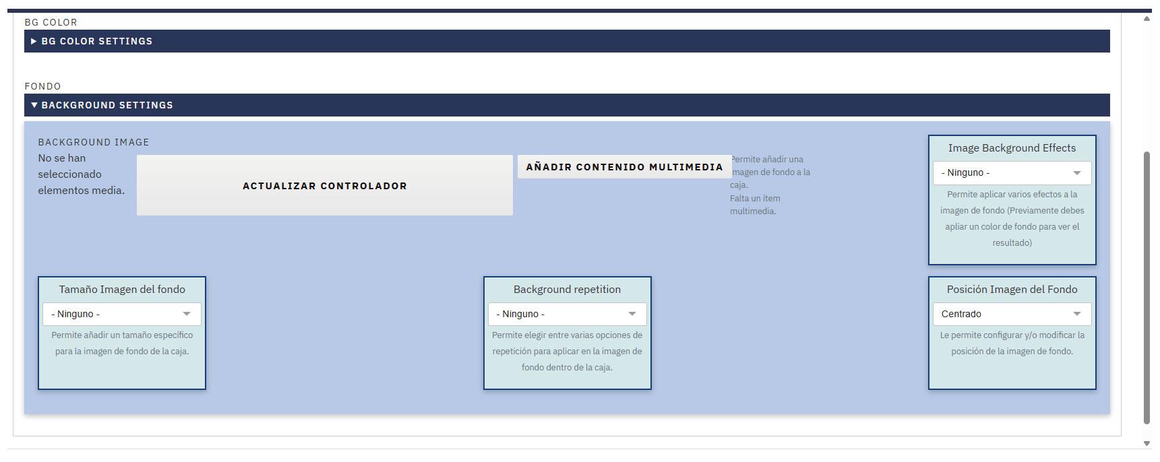This screenshot has width=1160, height=462.
Task: Click the 'Image Background Effects' title text
Action: (1012, 148)
